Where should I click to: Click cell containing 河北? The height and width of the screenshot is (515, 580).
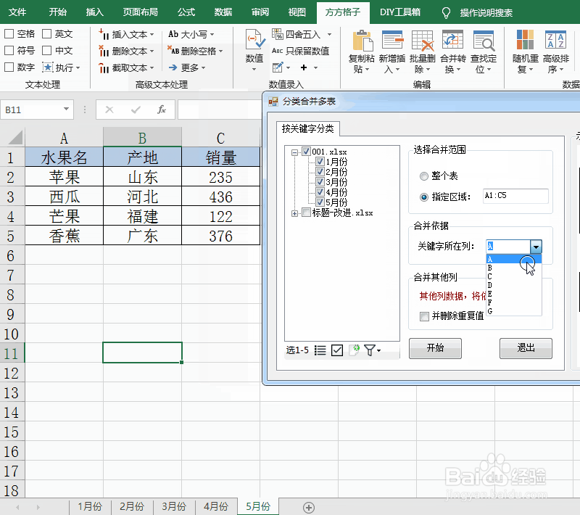tap(142, 197)
